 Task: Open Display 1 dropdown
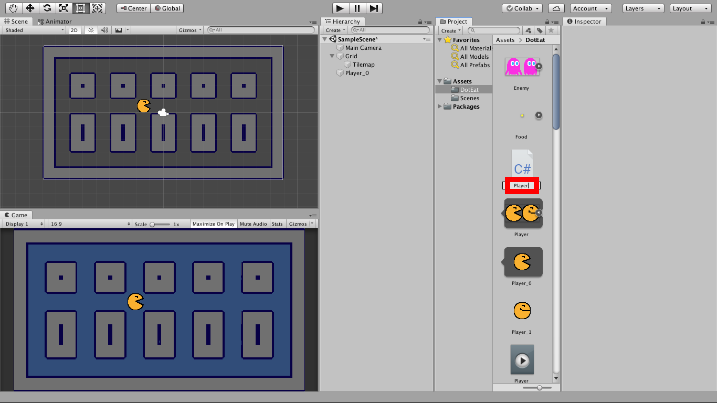(24, 224)
